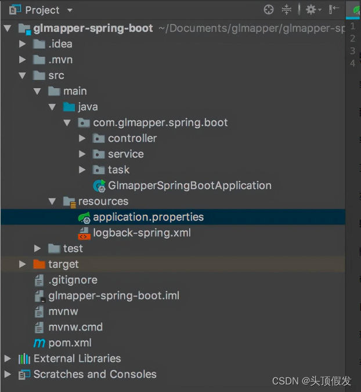
Task: Expand the task package arrow
Action: pos(82,170)
